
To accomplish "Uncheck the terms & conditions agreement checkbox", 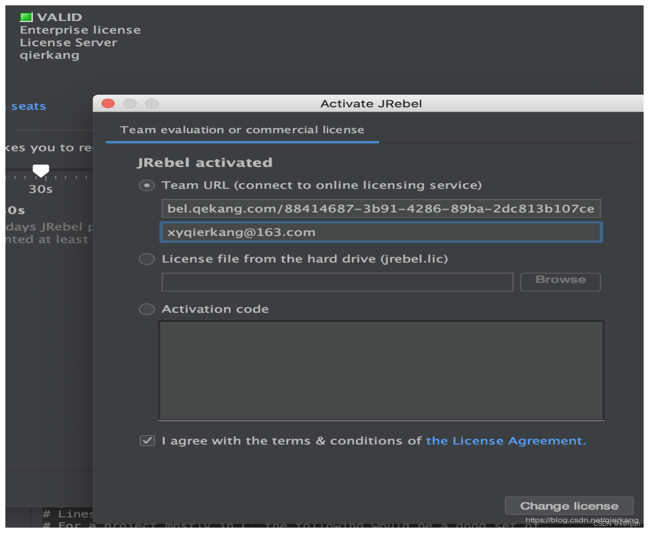I will coord(147,441).
